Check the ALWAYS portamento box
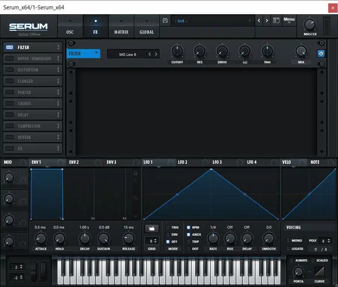Screen dimensions: 338x287 coord(291,260)
